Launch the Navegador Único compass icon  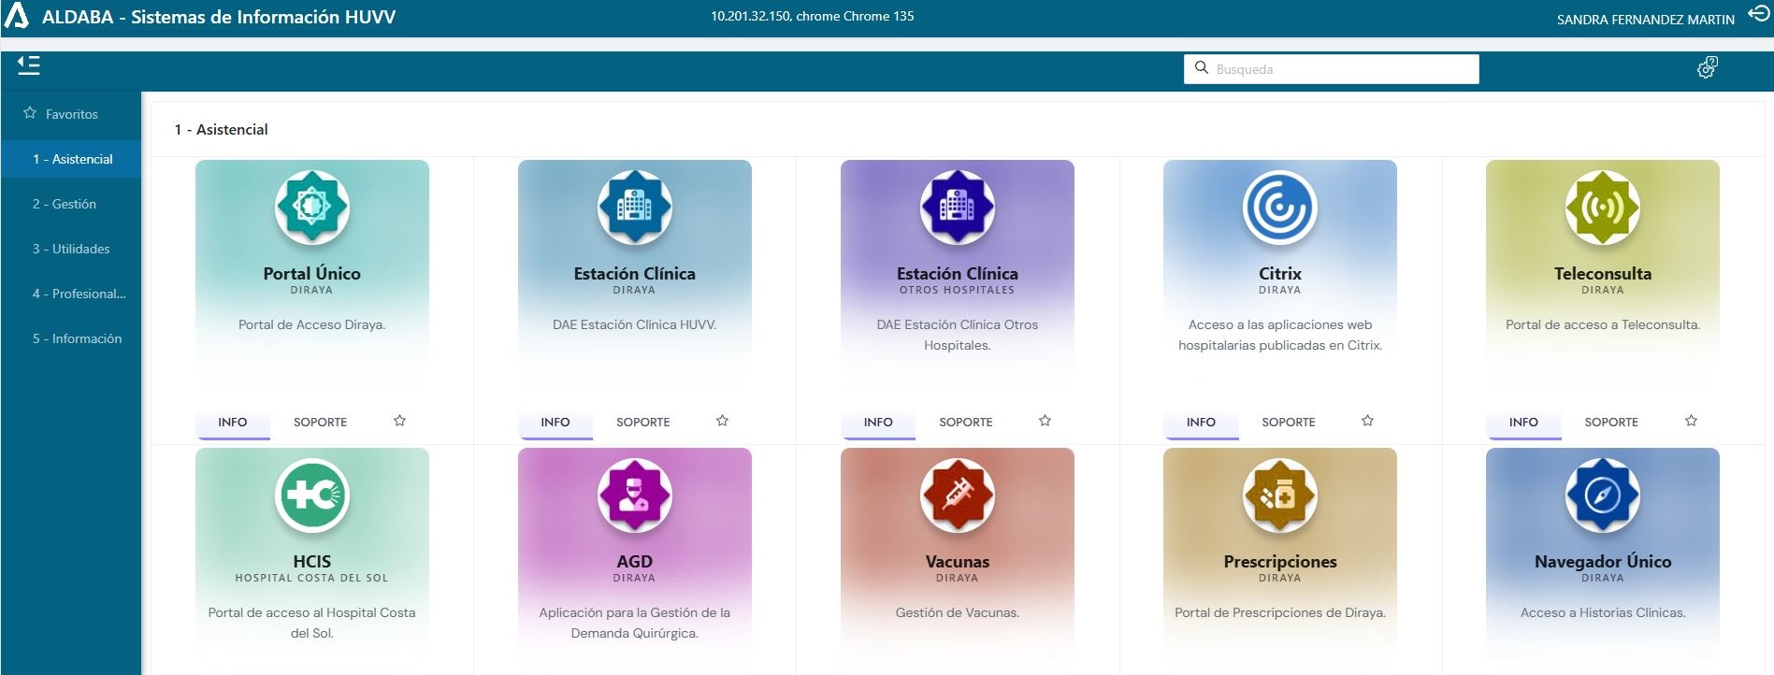coord(1603,495)
